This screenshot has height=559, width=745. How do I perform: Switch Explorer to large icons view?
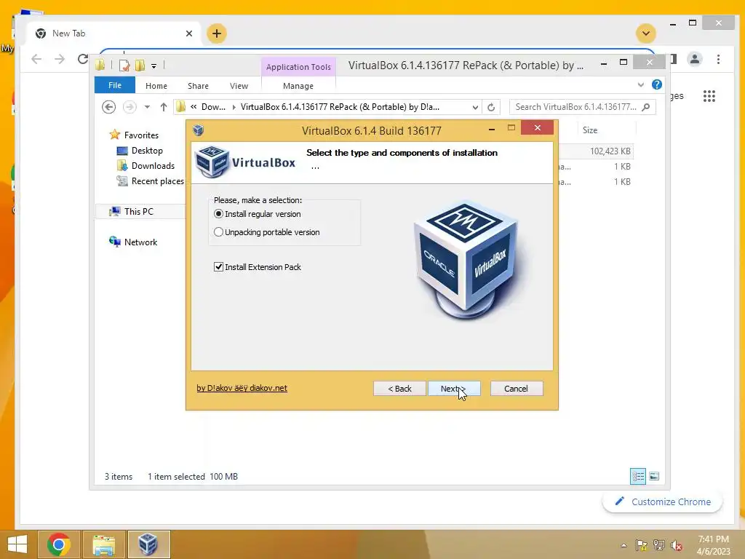click(x=654, y=476)
